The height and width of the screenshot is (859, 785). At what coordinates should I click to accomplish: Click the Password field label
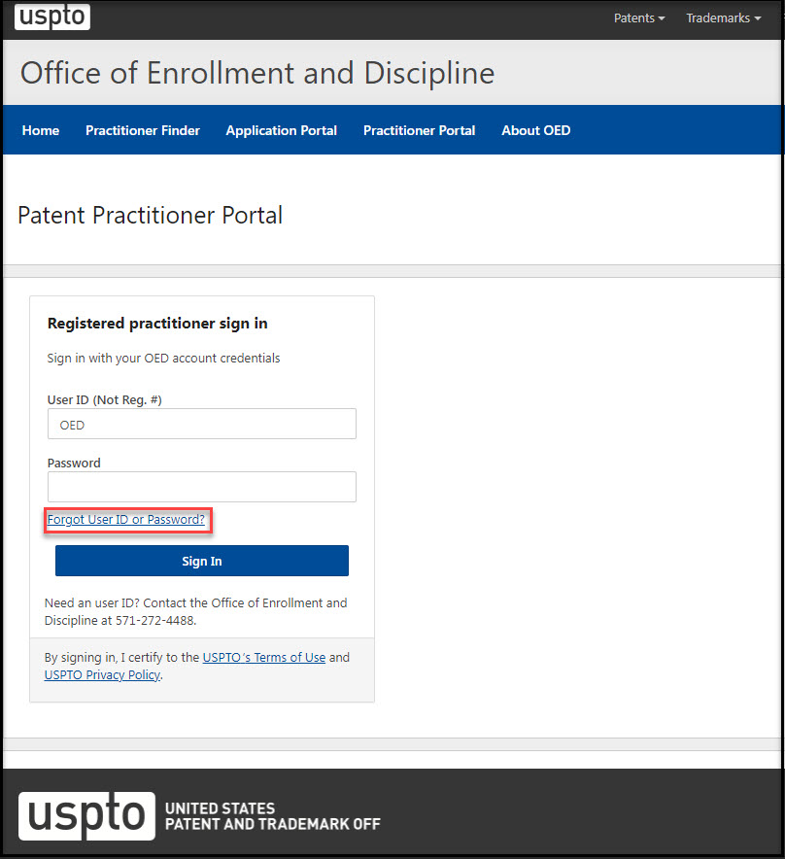pos(74,463)
